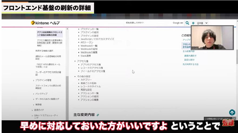Click the sidebar scrollbar thumb
The height and width of the screenshot is (133, 238).
click(67, 98)
